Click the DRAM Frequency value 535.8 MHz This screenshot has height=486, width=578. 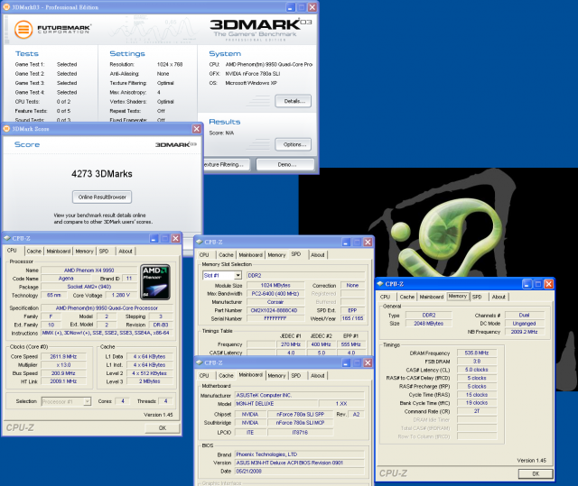(477, 353)
